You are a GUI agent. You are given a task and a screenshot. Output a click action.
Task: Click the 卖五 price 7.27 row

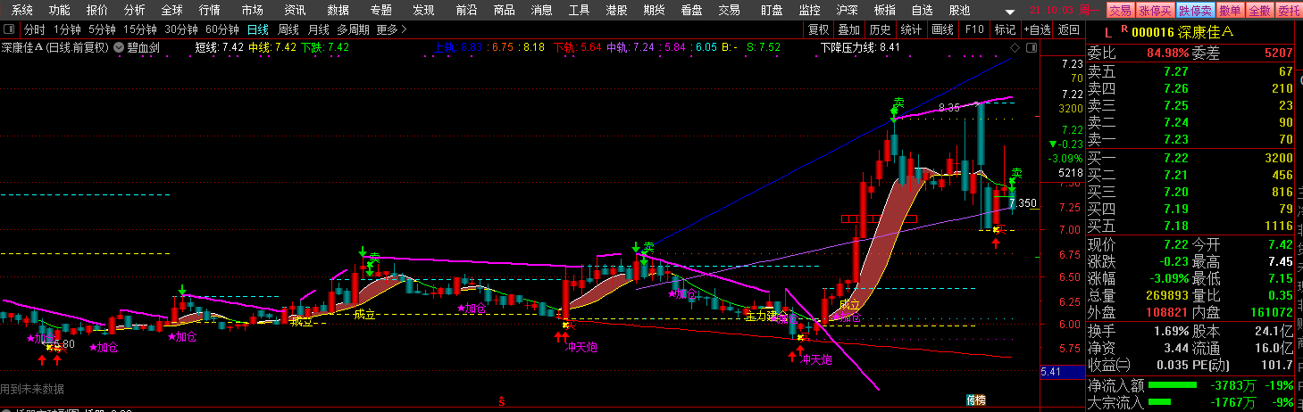(1191, 71)
